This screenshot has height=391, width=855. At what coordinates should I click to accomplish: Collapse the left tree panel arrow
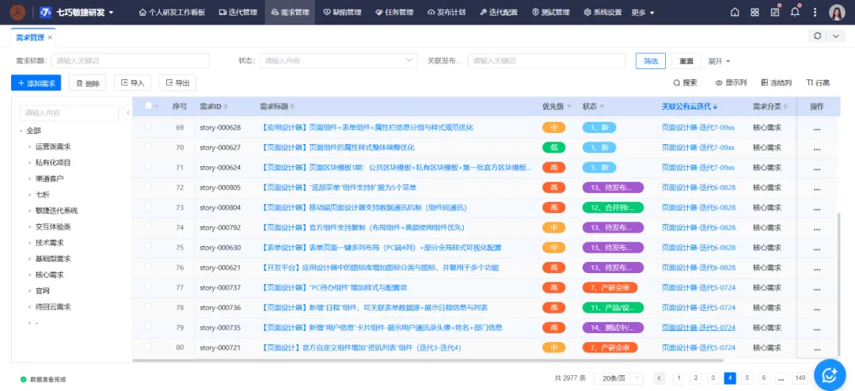[x=128, y=113]
